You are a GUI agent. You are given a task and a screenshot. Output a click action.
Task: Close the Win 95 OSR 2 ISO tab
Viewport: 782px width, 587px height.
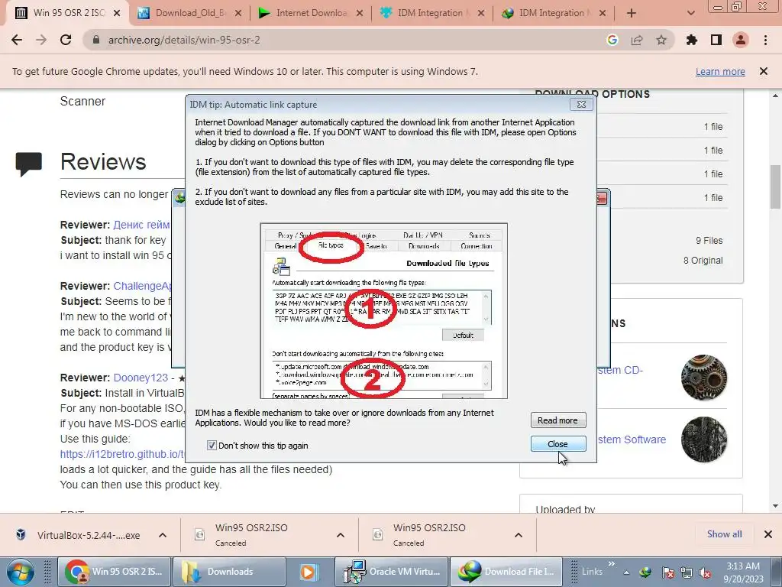pyautogui.click(x=117, y=13)
